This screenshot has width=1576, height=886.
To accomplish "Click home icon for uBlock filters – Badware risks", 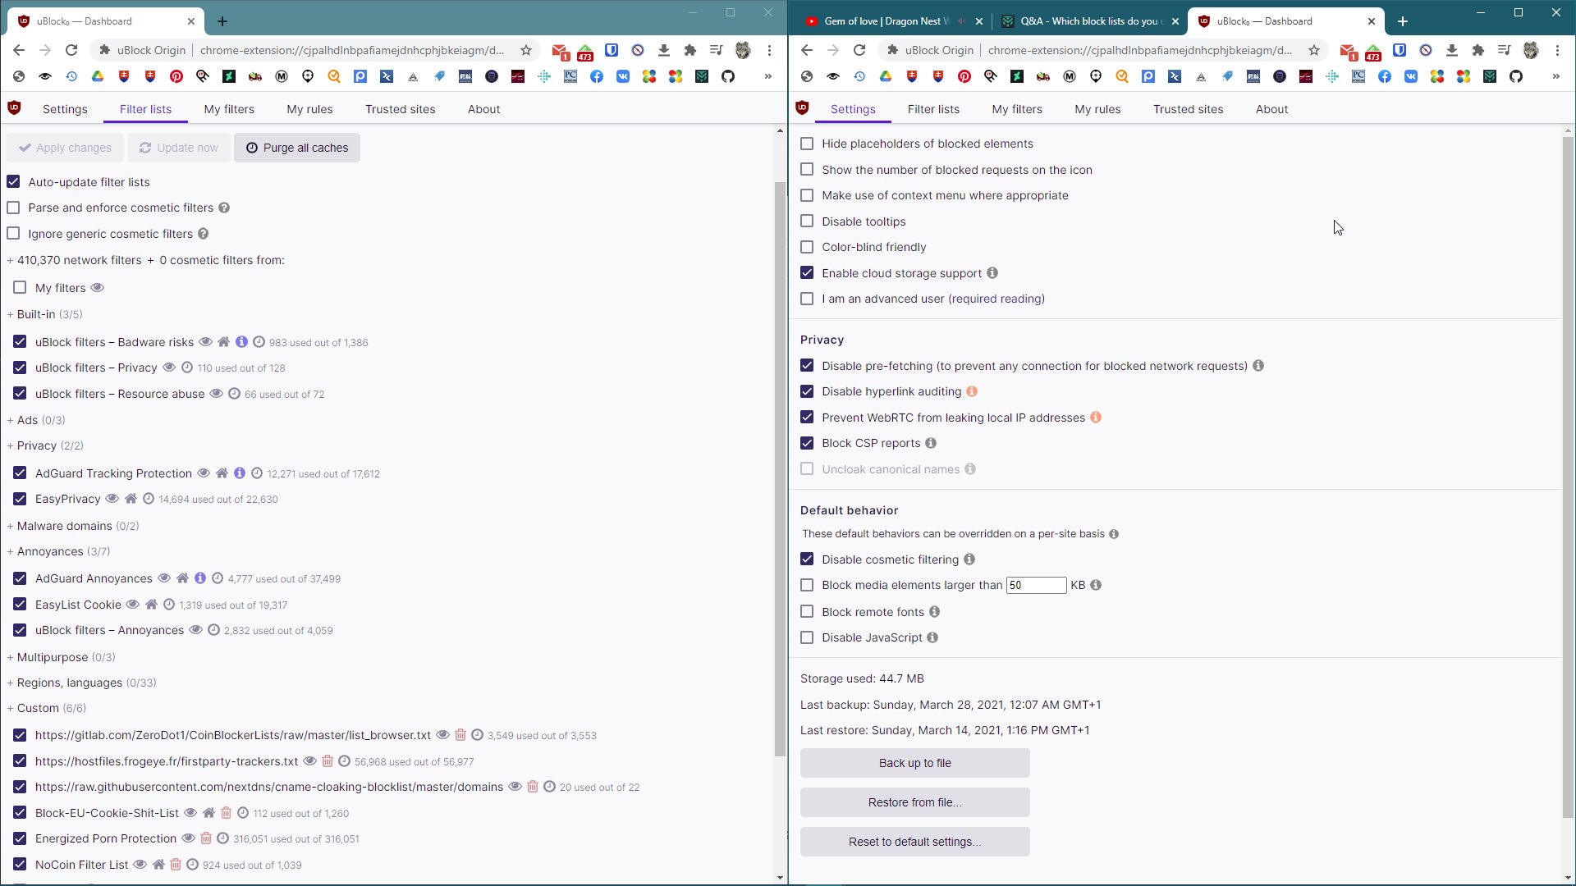I will (223, 342).
